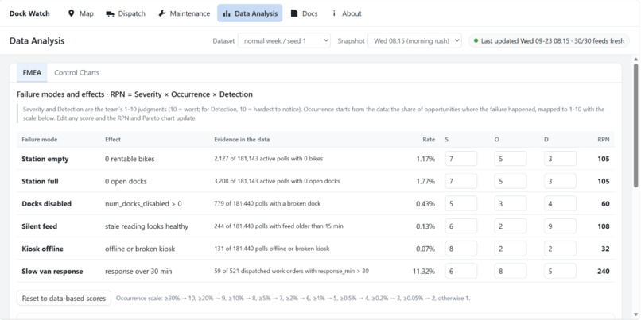This screenshot has height=320, width=641.
Task: Edit Occurrence field for Station empty
Action: tap(511, 159)
